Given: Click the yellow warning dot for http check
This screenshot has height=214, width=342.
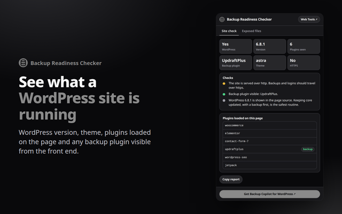Looking at the screenshot, I should pyautogui.click(x=224, y=83).
